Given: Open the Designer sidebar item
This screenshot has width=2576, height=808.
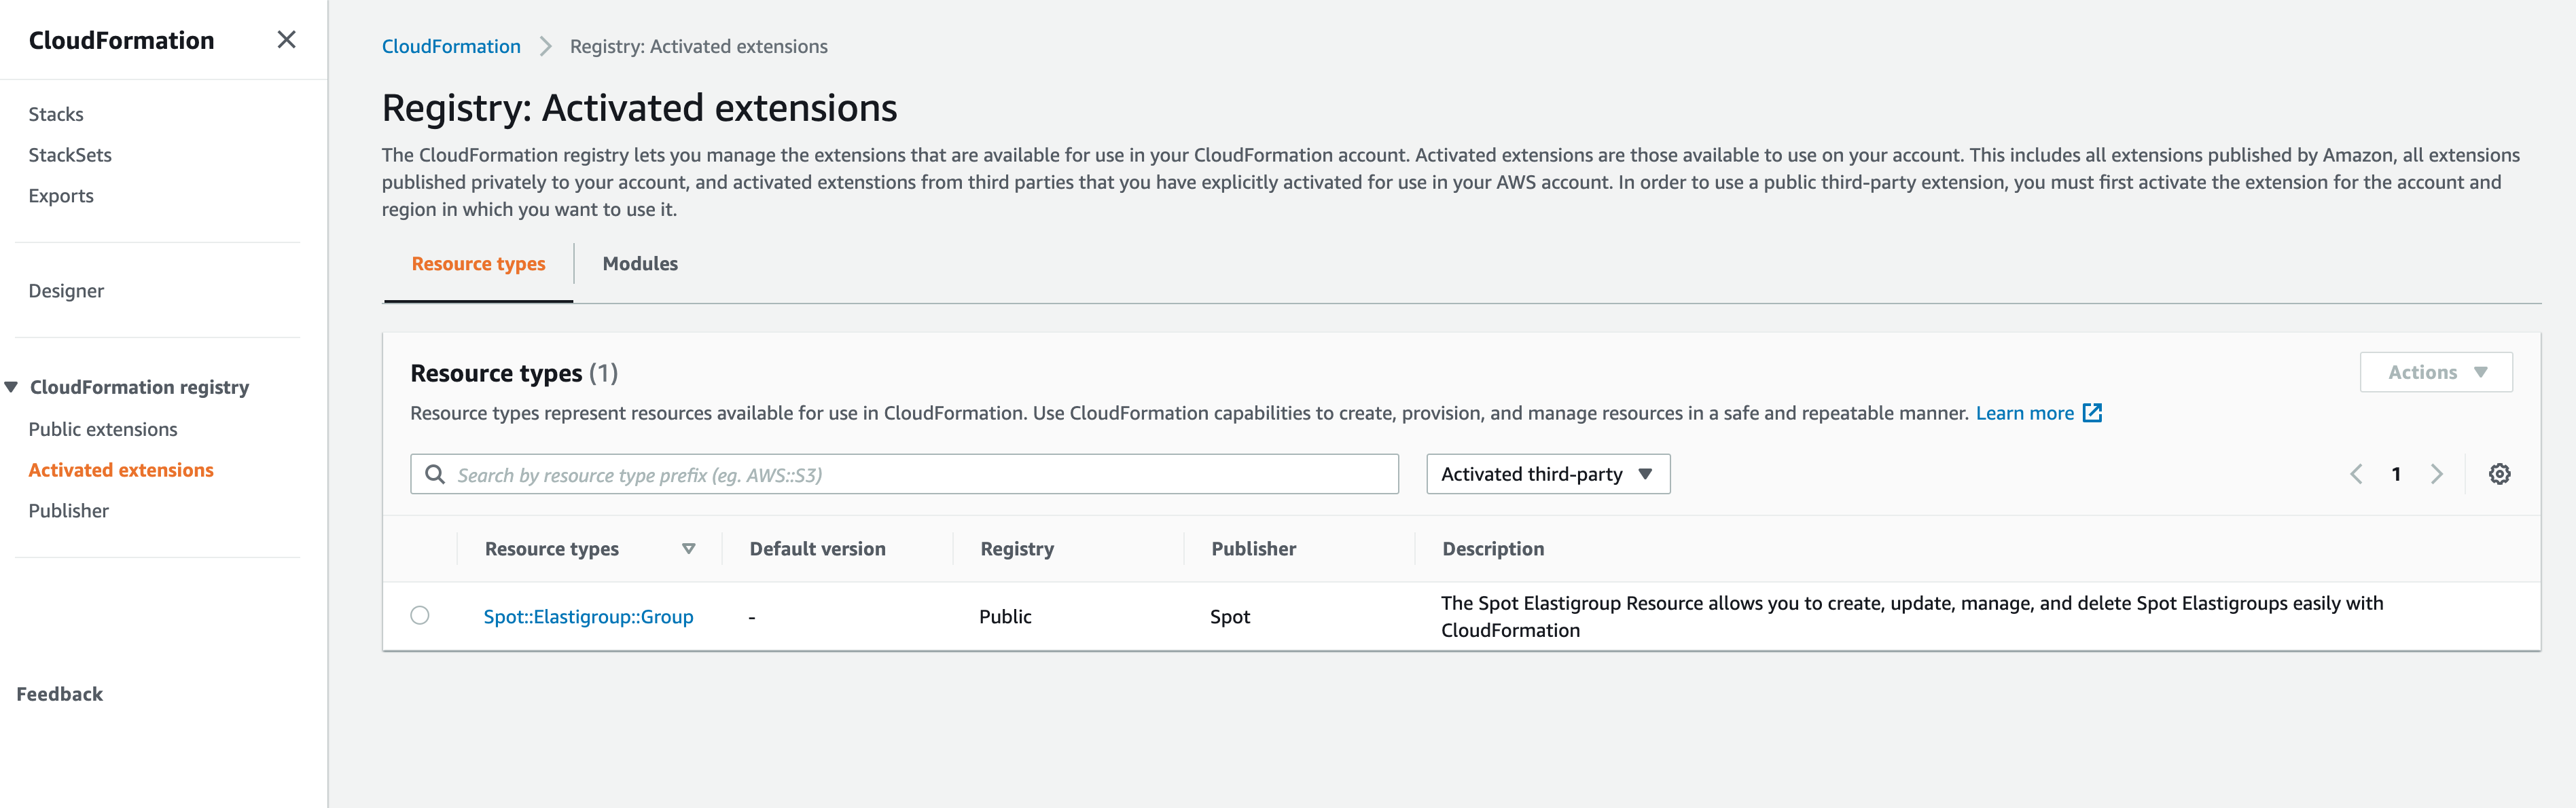Looking at the screenshot, I should pos(66,291).
